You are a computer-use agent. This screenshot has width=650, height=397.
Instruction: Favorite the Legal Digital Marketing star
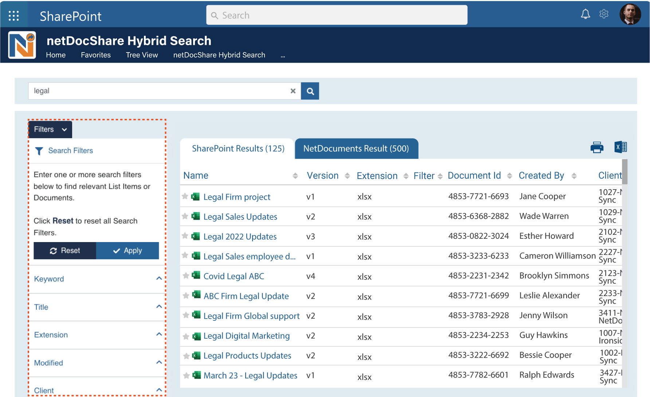pyautogui.click(x=186, y=336)
